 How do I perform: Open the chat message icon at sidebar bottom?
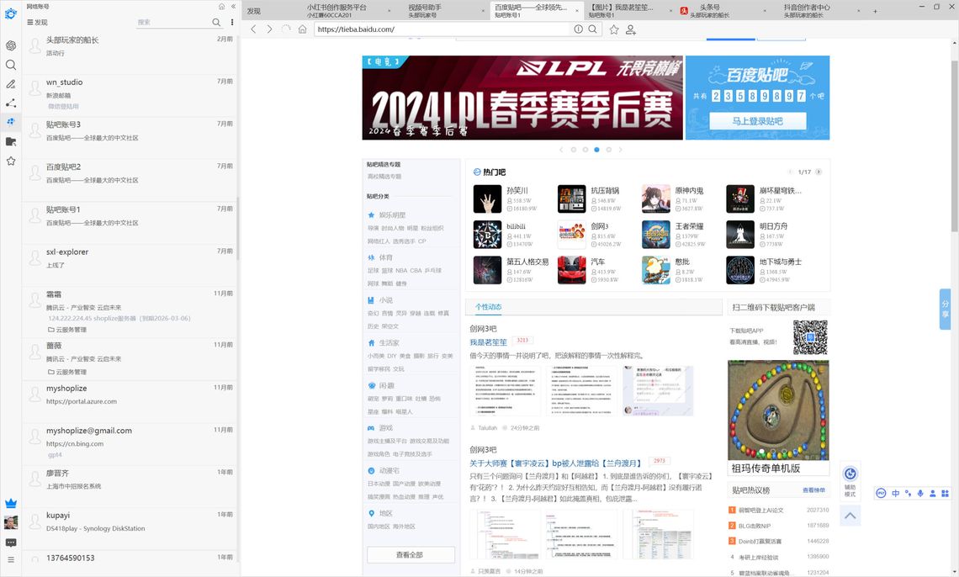(x=10, y=543)
